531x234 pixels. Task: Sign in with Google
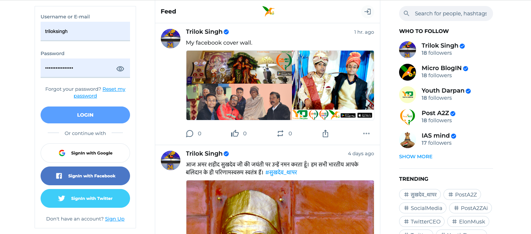tap(85, 153)
